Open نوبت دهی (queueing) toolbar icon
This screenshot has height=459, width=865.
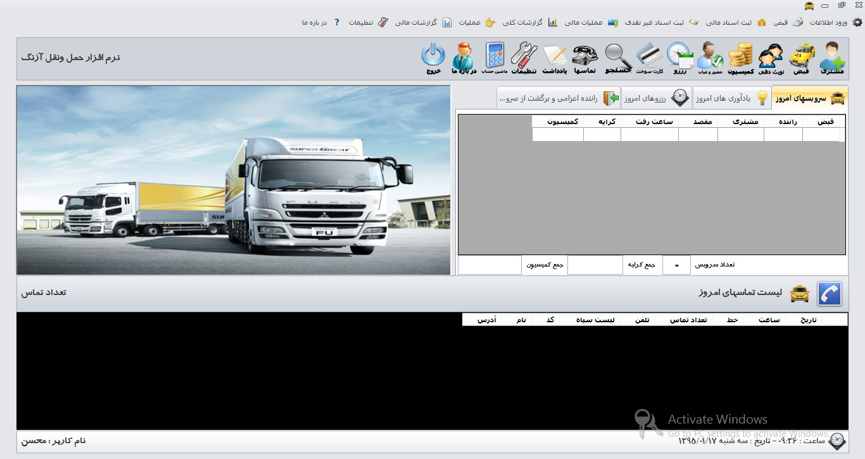[771, 58]
